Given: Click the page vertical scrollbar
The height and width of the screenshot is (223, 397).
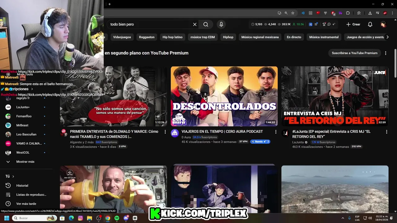Looking at the screenshot, I should 395,63.
